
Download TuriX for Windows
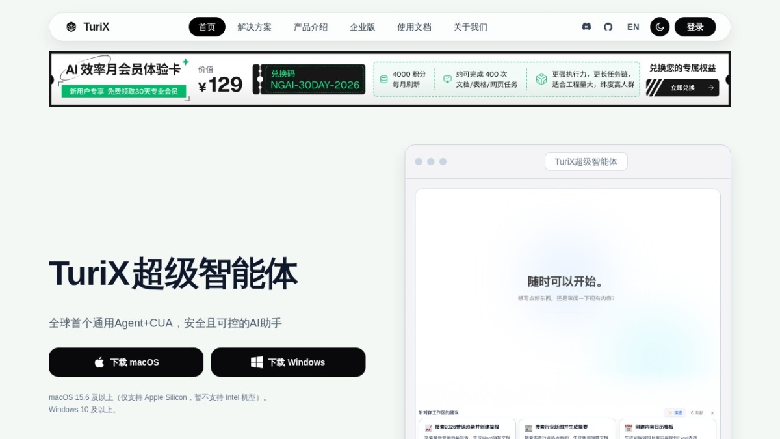288,362
